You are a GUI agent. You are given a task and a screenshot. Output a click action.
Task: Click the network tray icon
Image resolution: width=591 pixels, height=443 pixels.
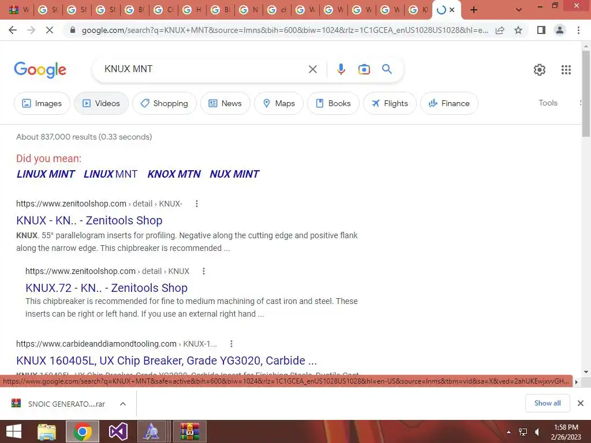523,432
